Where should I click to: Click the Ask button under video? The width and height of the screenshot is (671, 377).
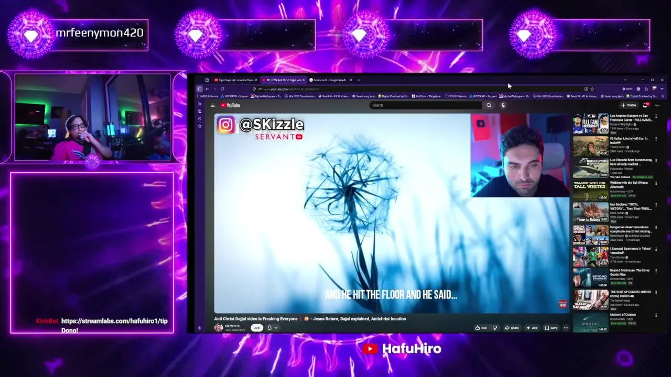click(x=532, y=328)
